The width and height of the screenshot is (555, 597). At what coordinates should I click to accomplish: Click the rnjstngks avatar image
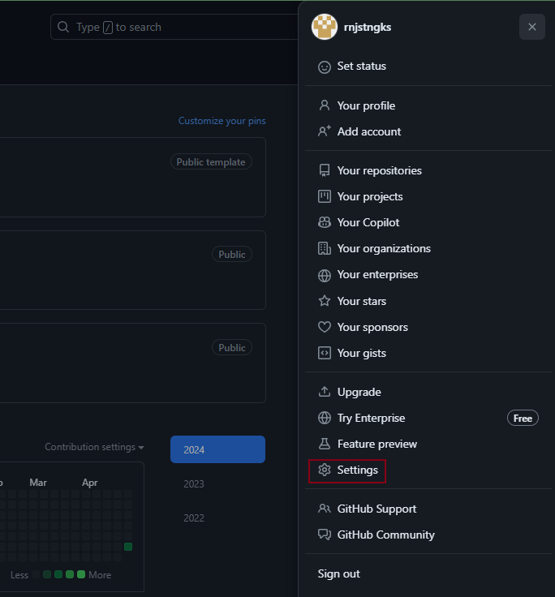[x=325, y=27]
